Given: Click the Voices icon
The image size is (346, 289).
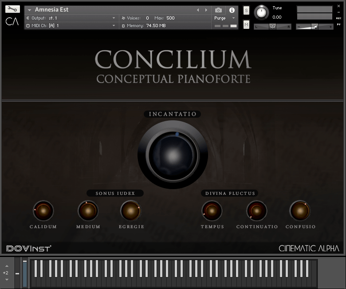Looking at the screenshot, I should coord(124,18).
